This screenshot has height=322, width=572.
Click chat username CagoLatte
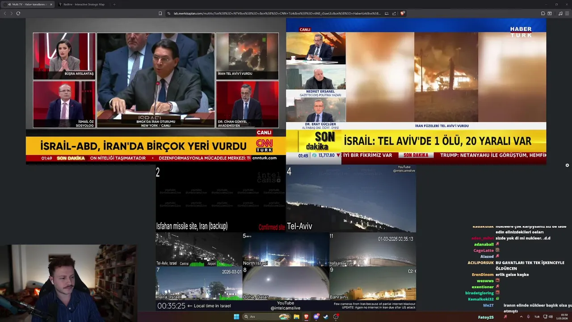click(484, 250)
